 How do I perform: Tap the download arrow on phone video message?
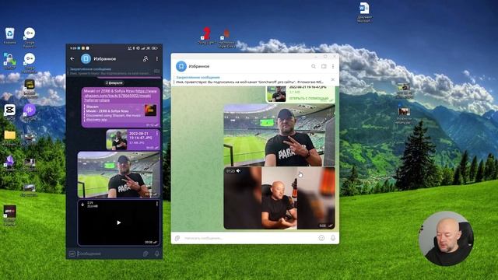[x=82, y=205]
